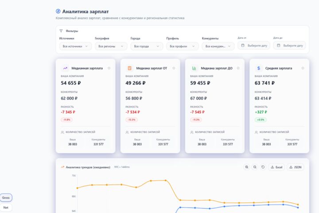Click the dollar icon in Средняя зарплата card
The height and width of the screenshot is (213, 319).
click(x=259, y=68)
